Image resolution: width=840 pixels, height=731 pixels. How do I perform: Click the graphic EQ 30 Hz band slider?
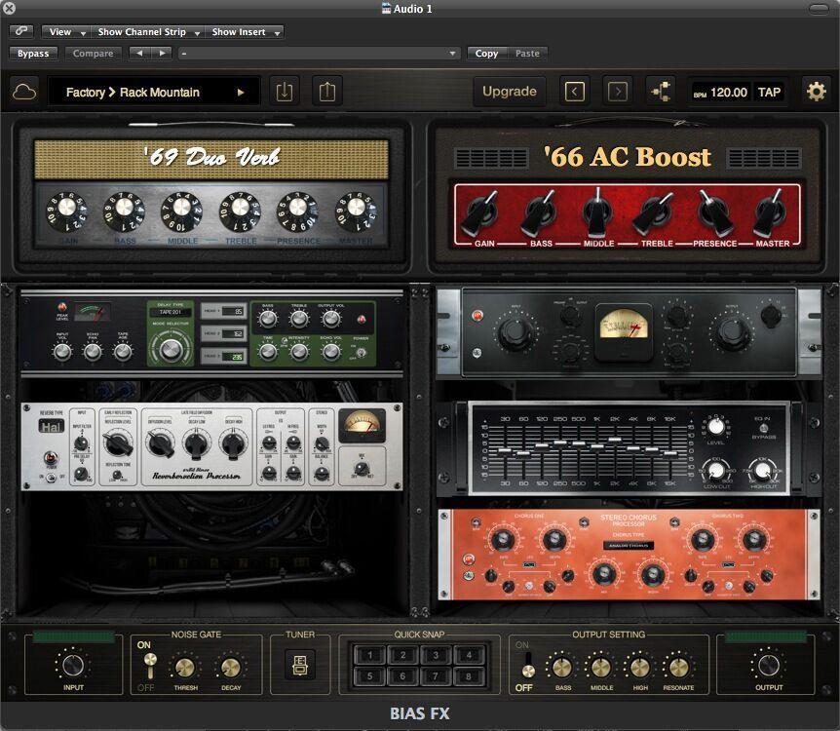[x=505, y=450]
